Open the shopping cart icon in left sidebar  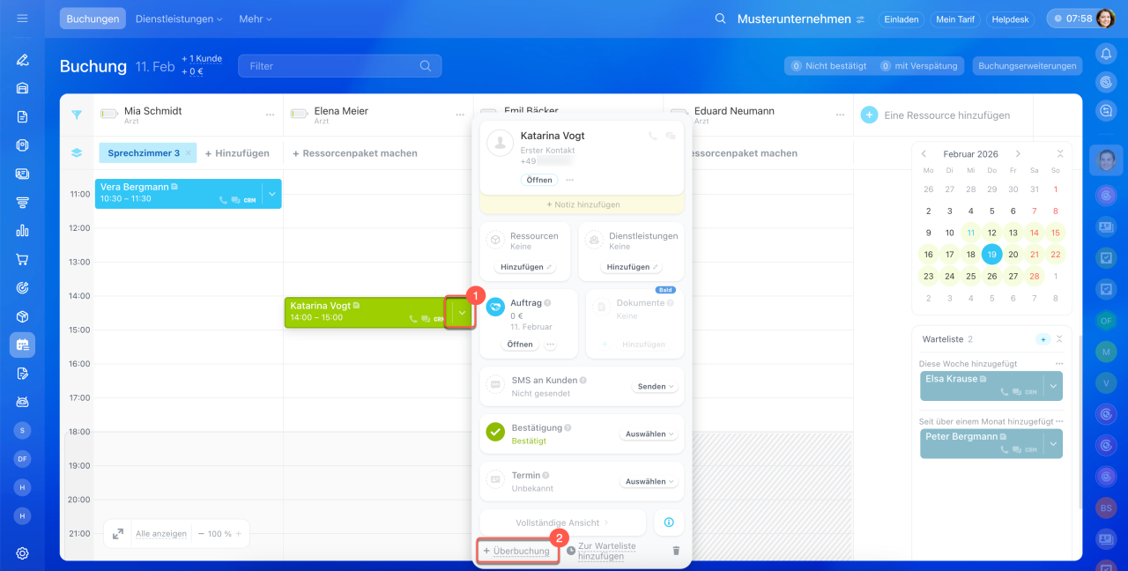22,259
